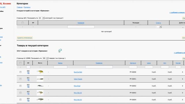
Task: Click the copy icon under product number 850
Action: click(28, 73)
